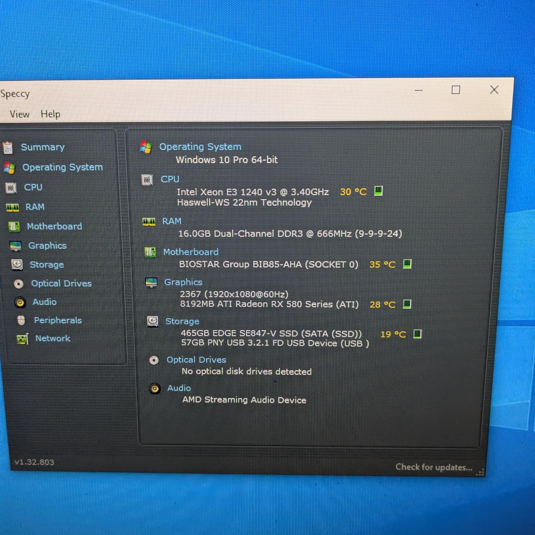This screenshot has width=535, height=535.
Task: Click the Operating System heading link
Action: click(x=200, y=147)
